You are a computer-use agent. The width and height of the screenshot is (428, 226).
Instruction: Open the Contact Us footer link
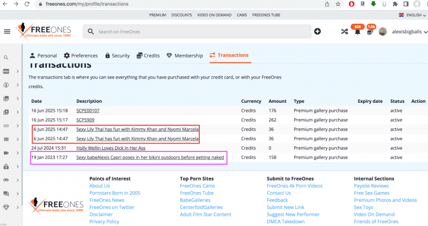click(279, 193)
